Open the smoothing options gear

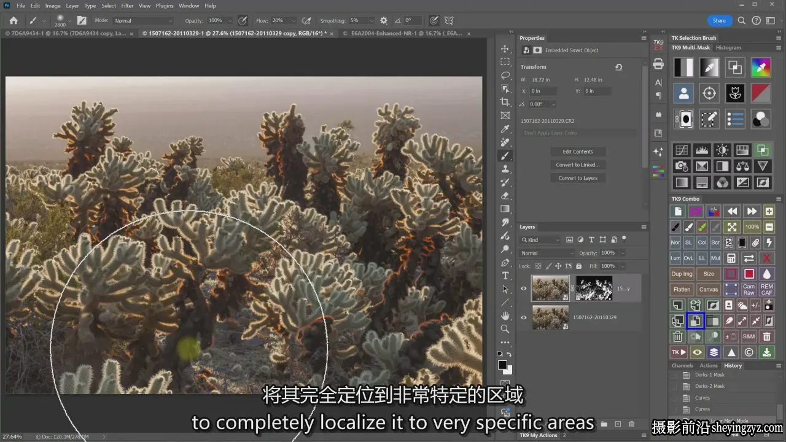384,20
